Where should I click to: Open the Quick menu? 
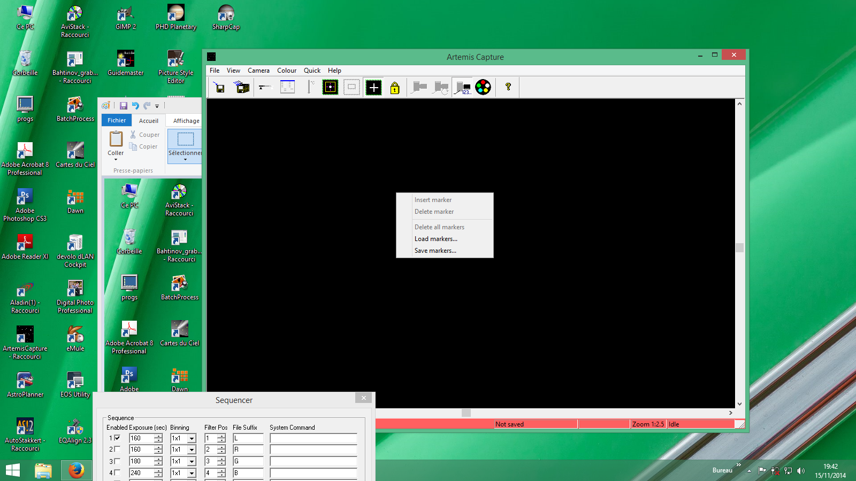[x=312, y=71]
